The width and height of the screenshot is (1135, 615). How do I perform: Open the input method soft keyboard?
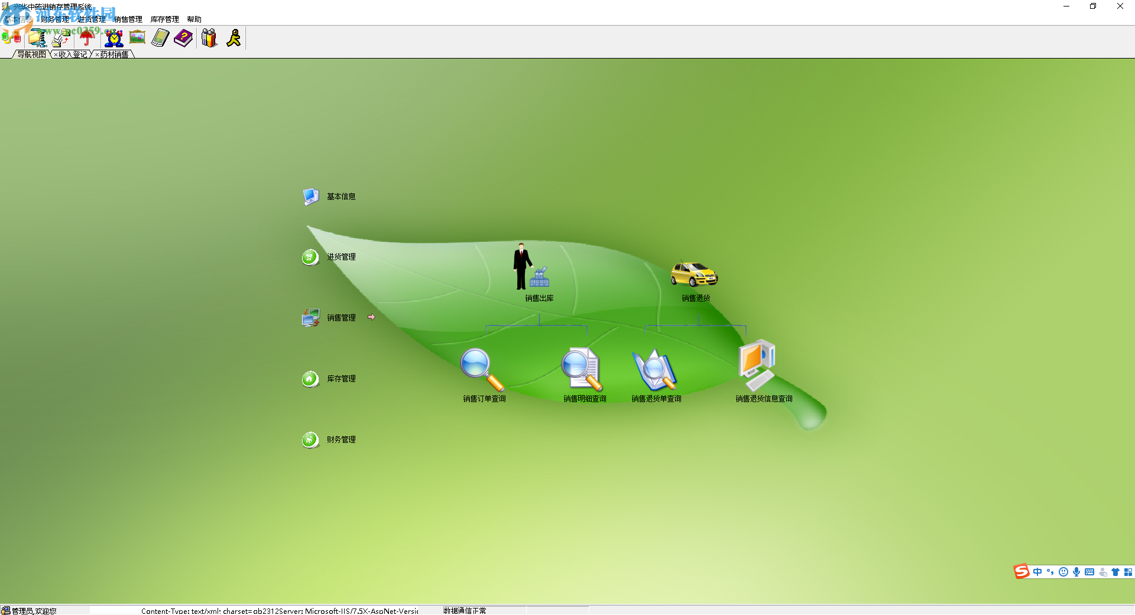click(1089, 572)
